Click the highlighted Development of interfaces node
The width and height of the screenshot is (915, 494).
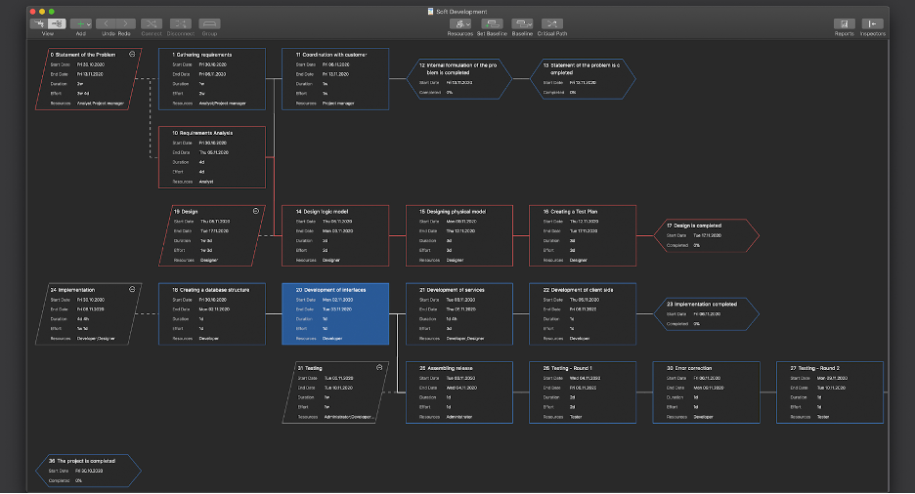pyautogui.click(x=335, y=314)
